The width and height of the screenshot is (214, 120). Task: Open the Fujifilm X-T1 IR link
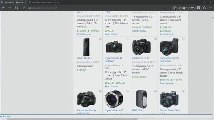coord(140,58)
